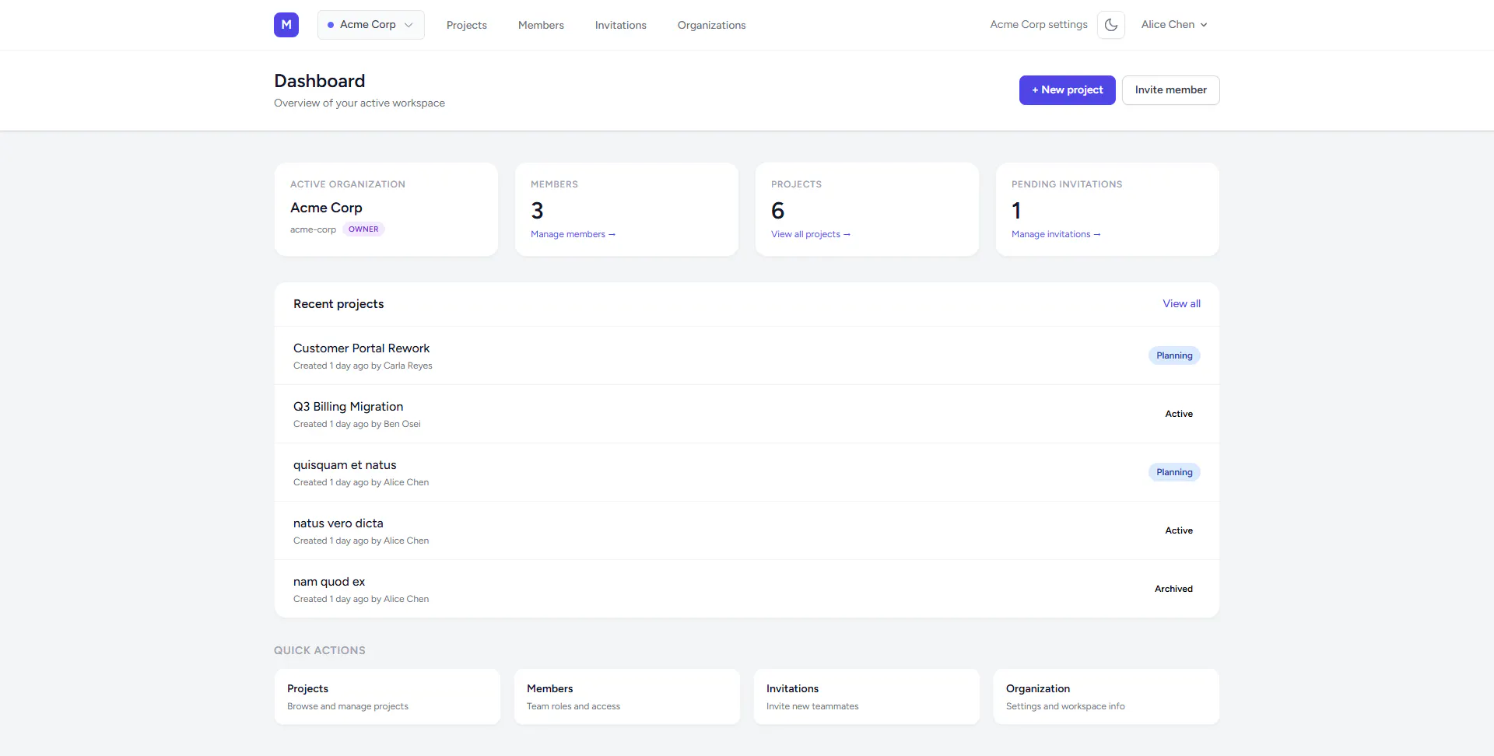Image resolution: width=1494 pixels, height=756 pixels.
Task: Follow the View all projects link
Action: point(811,234)
